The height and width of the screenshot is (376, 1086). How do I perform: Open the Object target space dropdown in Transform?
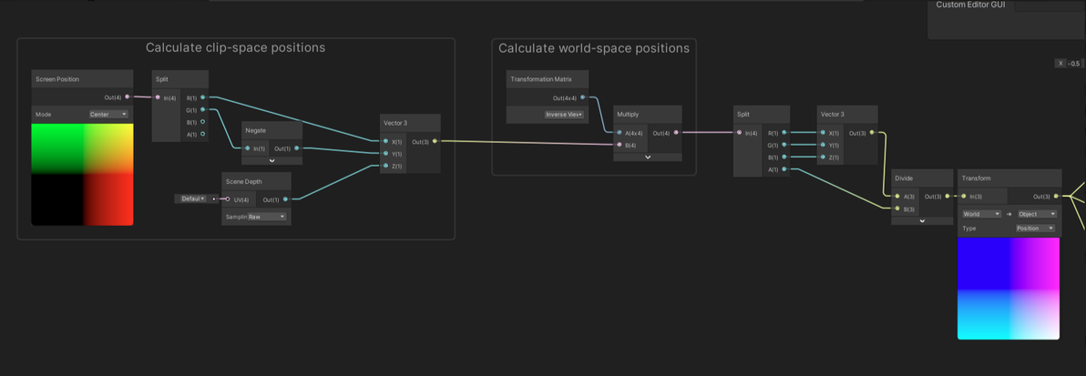[1037, 214]
